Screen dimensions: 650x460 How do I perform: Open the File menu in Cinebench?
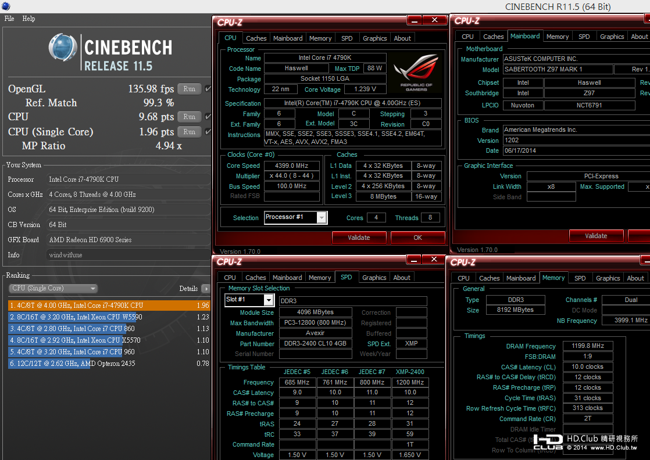(9, 19)
